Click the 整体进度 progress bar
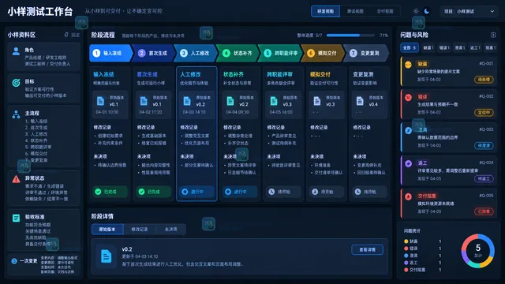The height and width of the screenshot is (284, 505). click(350, 35)
